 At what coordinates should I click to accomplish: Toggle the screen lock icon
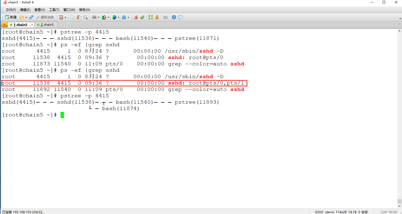tap(157, 17)
